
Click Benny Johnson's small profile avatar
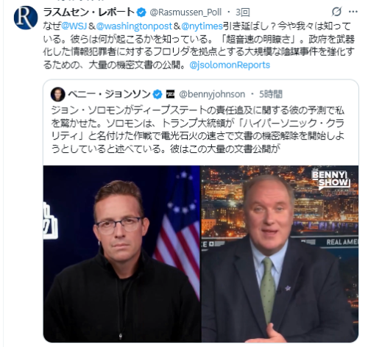(x=58, y=94)
